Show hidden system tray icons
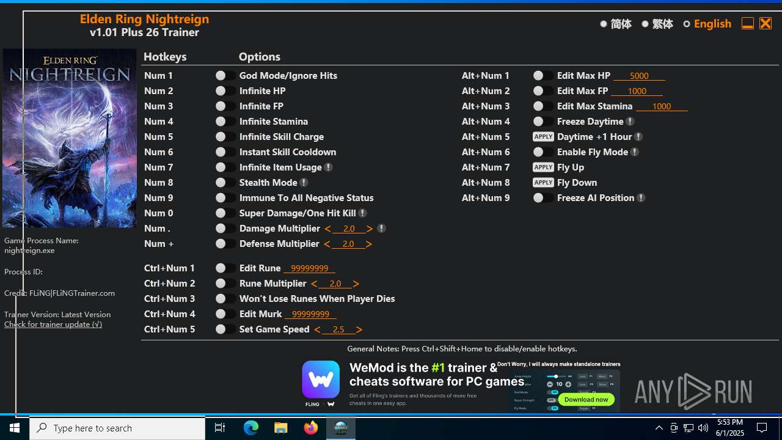 659,428
